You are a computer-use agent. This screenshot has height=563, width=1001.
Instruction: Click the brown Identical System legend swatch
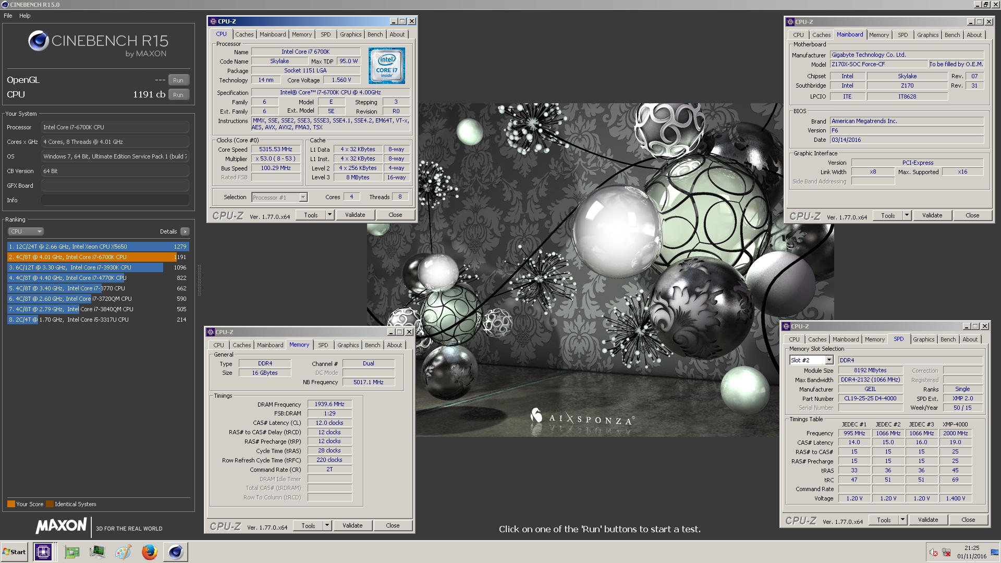(x=50, y=504)
